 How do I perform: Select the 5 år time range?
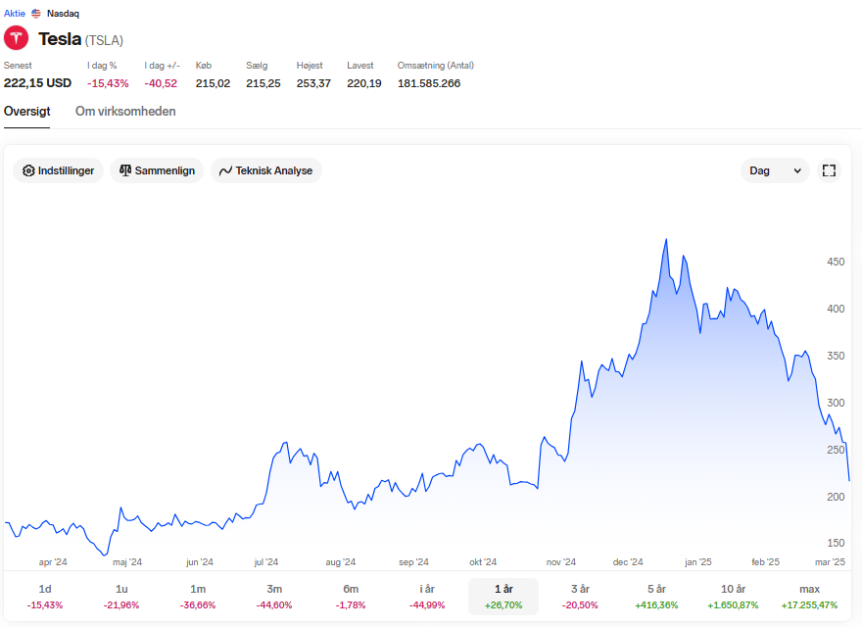click(656, 597)
